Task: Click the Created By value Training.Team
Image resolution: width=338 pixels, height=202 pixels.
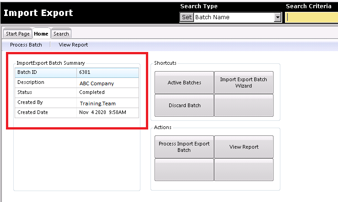Action: coord(97,104)
